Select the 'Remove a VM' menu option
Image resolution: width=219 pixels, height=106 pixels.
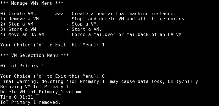coord(19,19)
